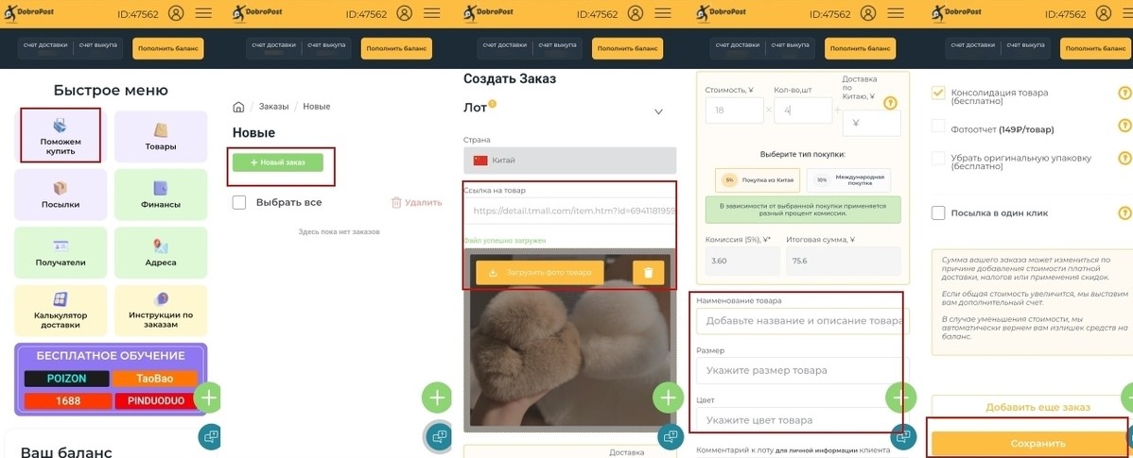Open the Калькулятор доставки tile
Screen dimensions: 1133x458
61,311
